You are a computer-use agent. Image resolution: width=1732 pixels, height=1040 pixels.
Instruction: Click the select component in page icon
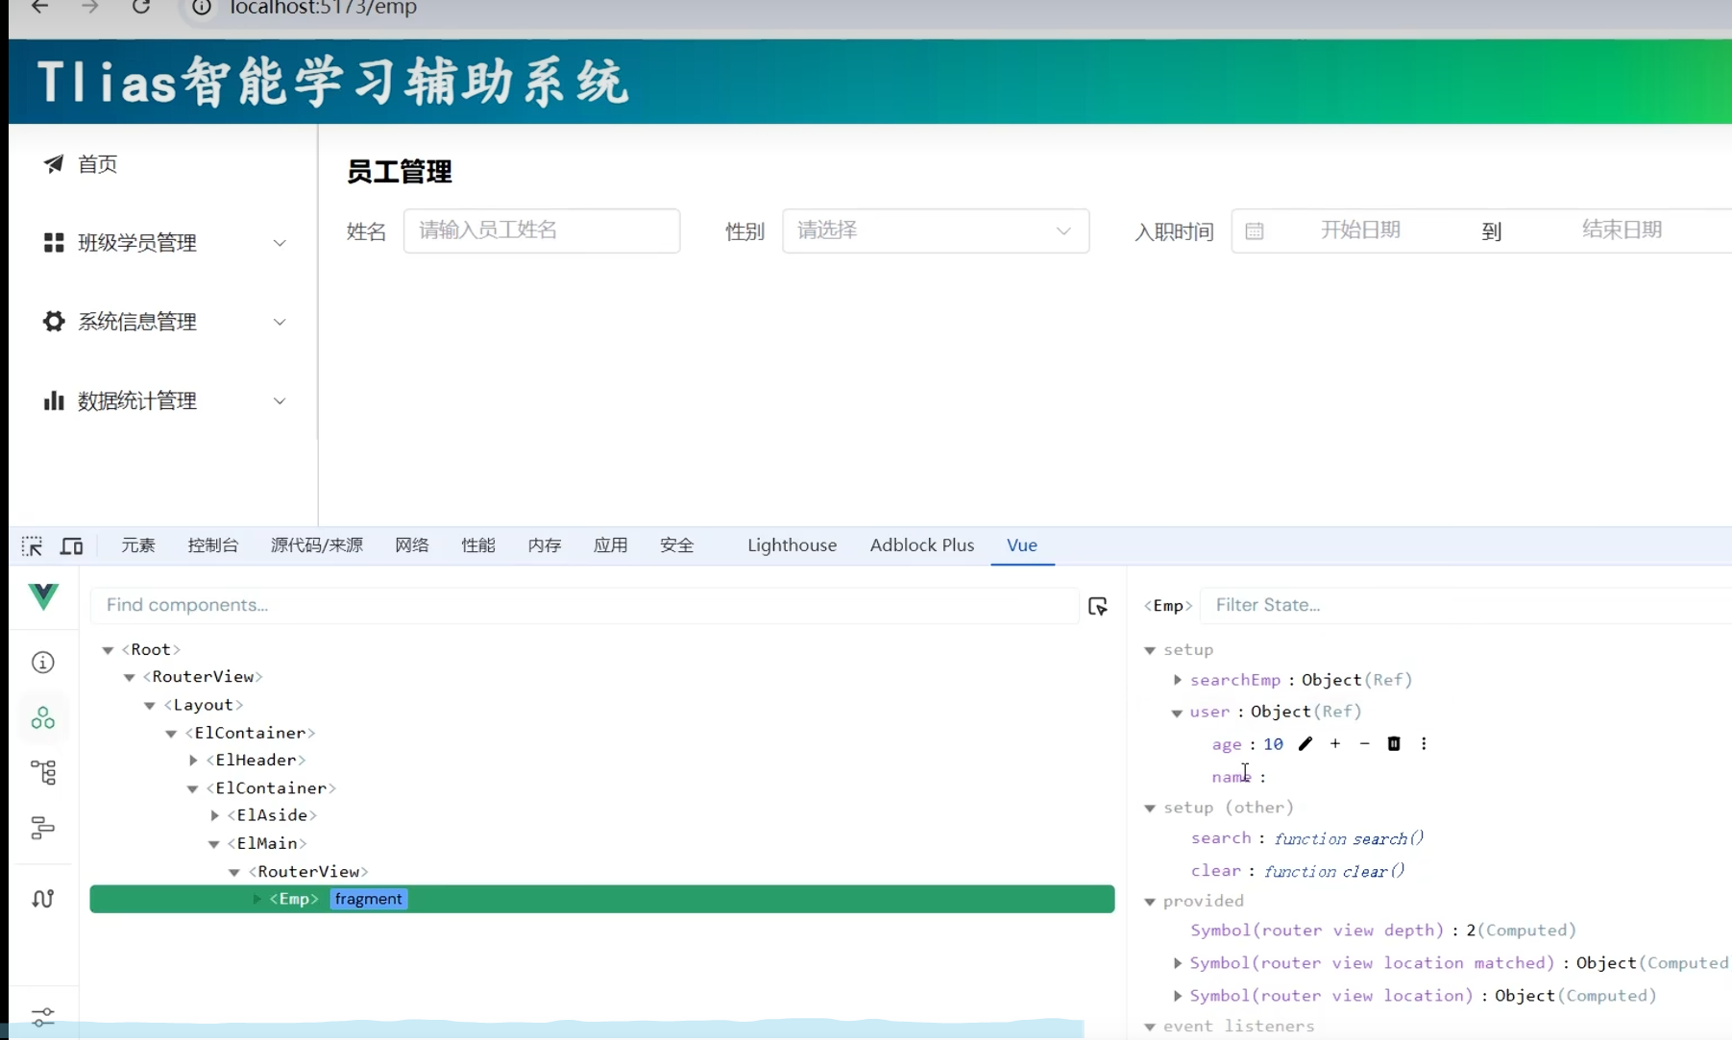click(1097, 606)
